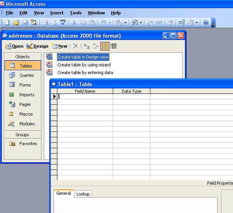Click the blue Help question mark icon
Screen dimensions: 233x213
(x=206, y=23)
